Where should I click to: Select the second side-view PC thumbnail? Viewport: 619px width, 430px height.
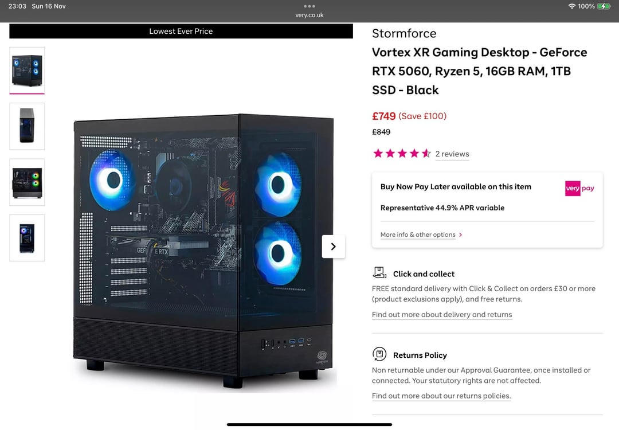[x=27, y=126]
